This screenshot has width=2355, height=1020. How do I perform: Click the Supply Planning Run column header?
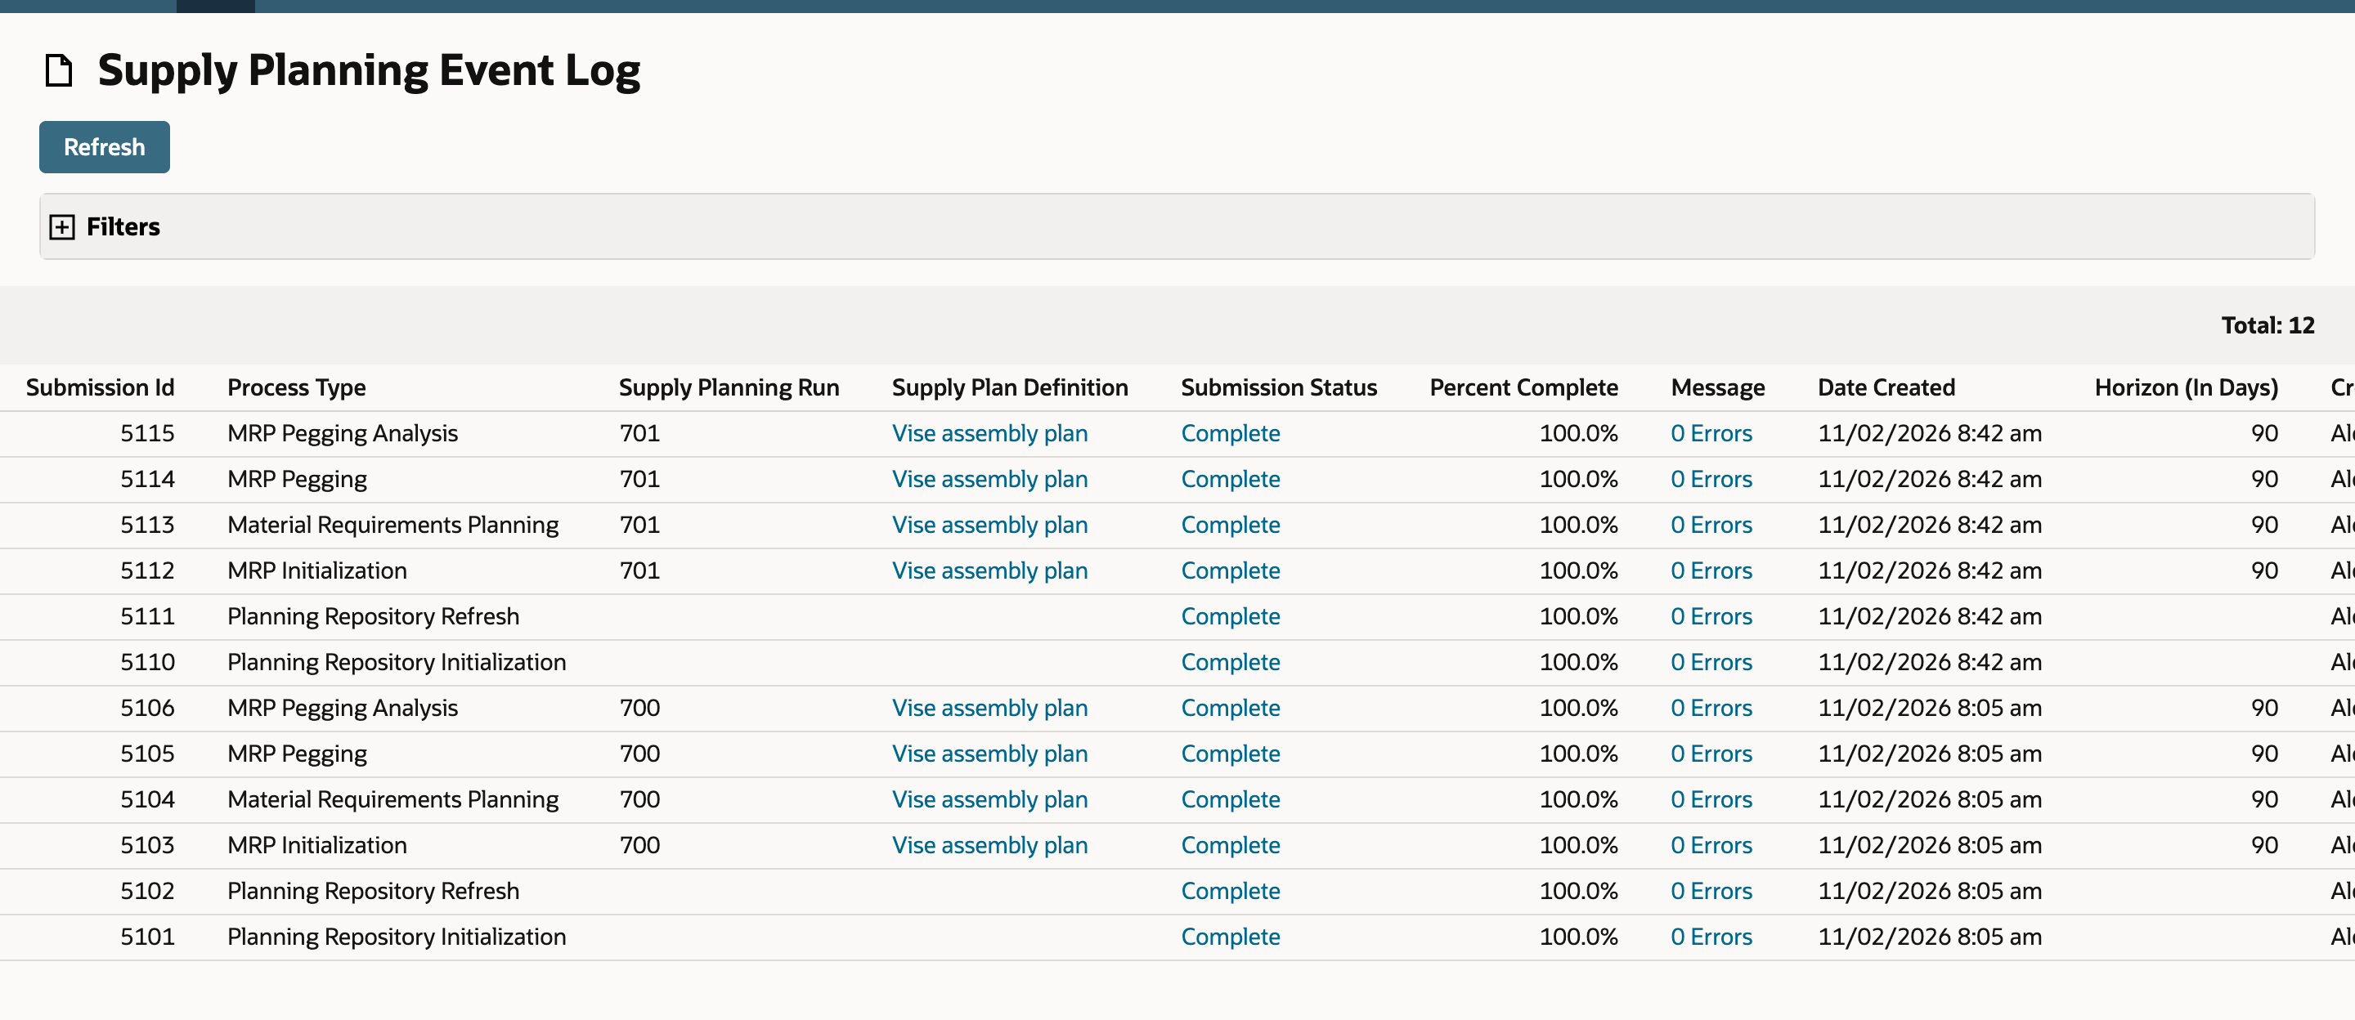(729, 387)
